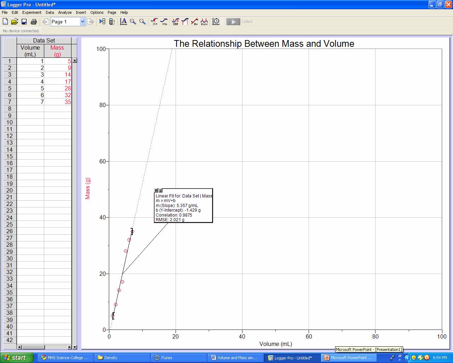Click the Zoom In magnifier icon
The height and width of the screenshot is (363, 453).
[x=133, y=22]
